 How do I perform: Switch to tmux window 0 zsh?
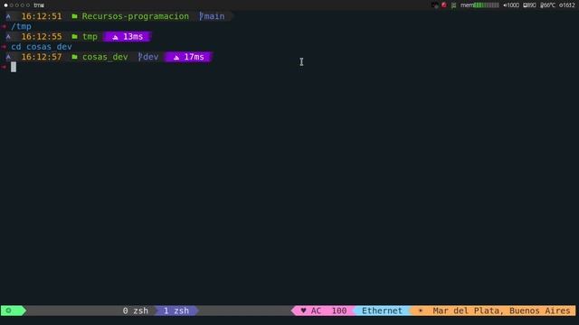(x=135, y=311)
